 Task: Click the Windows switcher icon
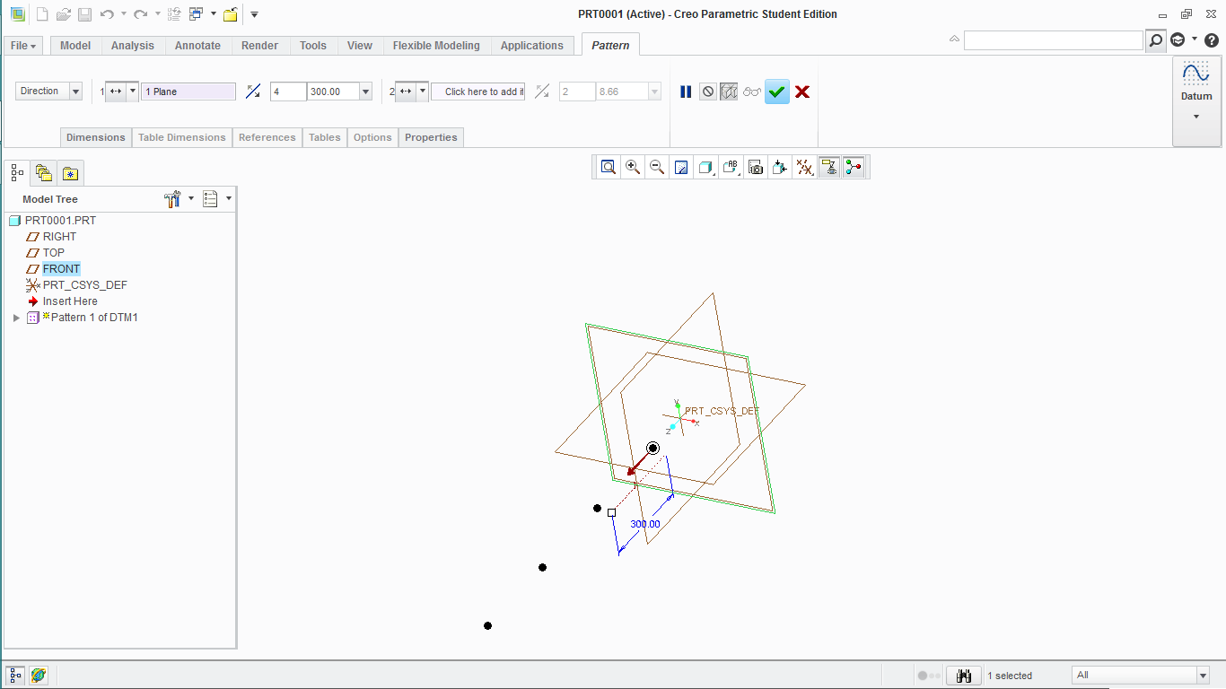(197, 14)
